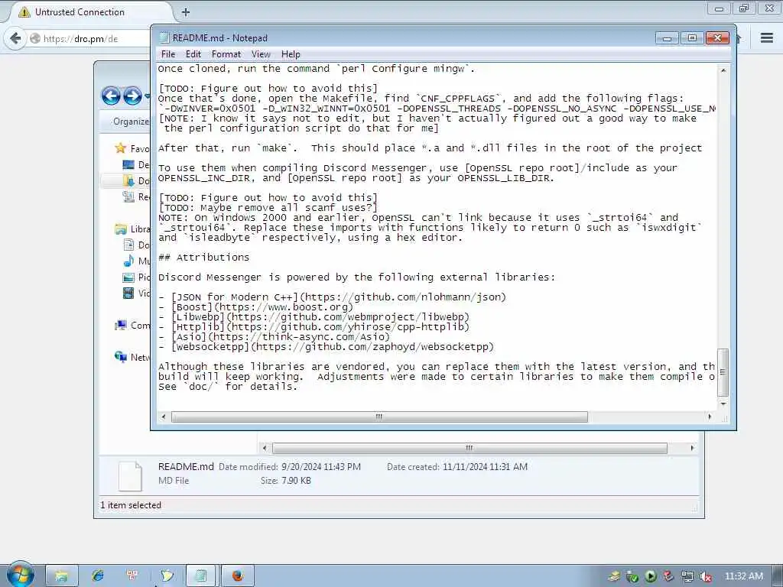Open the Windows Start button
This screenshot has width=783, height=587.
20,574
